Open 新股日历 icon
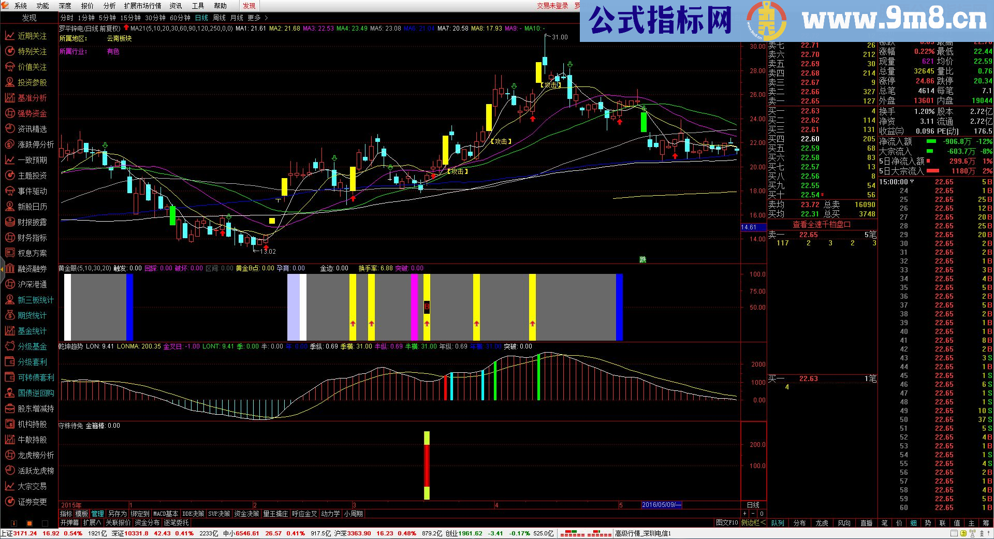The image size is (994, 539). 9,207
